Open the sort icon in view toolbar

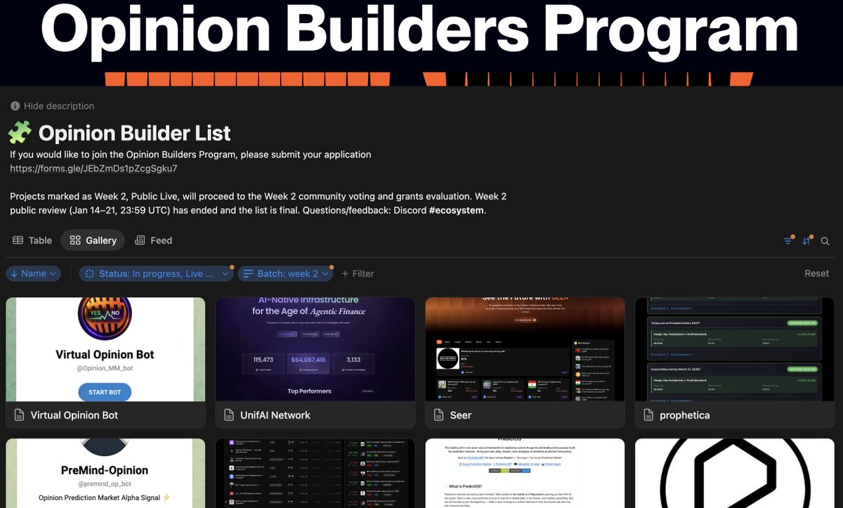click(806, 241)
